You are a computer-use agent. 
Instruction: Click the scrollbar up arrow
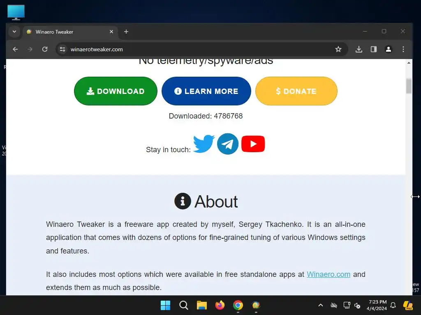pos(409,63)
